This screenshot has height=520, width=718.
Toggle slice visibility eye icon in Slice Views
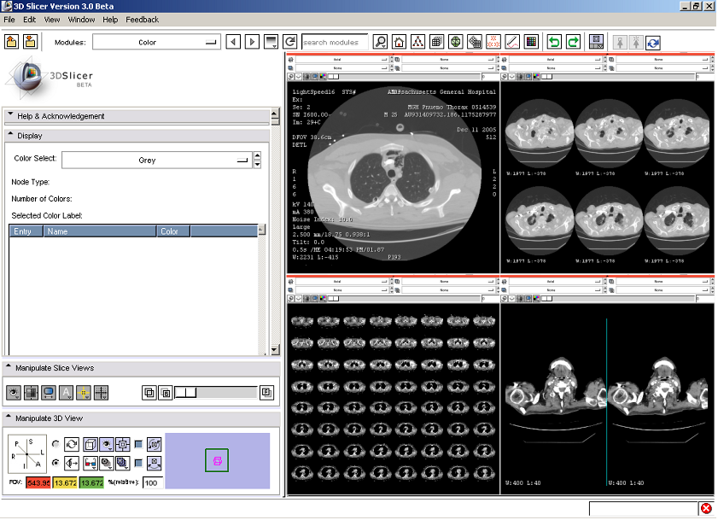click(x=15, y=393)
